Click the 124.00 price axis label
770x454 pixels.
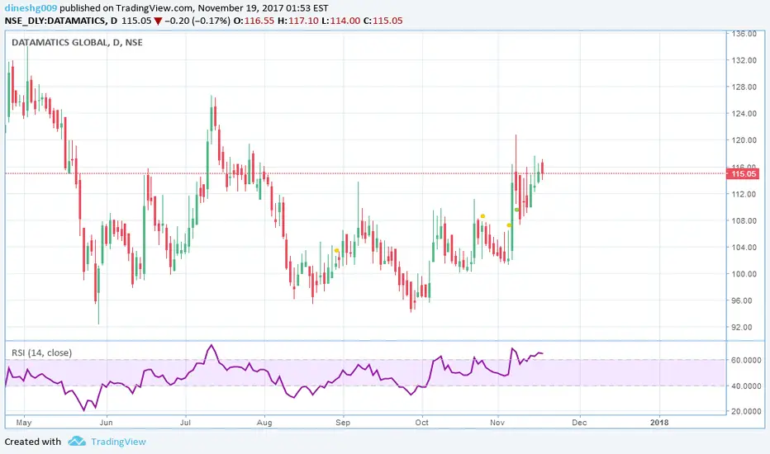tap(744, 113)
